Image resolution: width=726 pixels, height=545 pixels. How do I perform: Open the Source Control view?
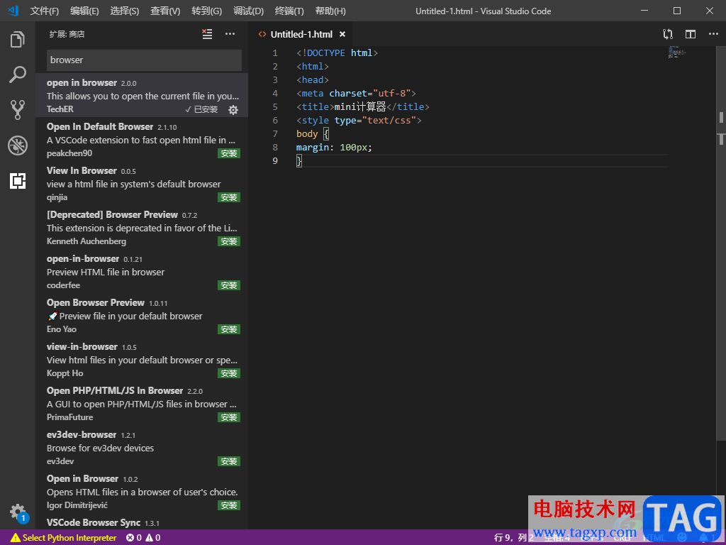pos(18,110)
